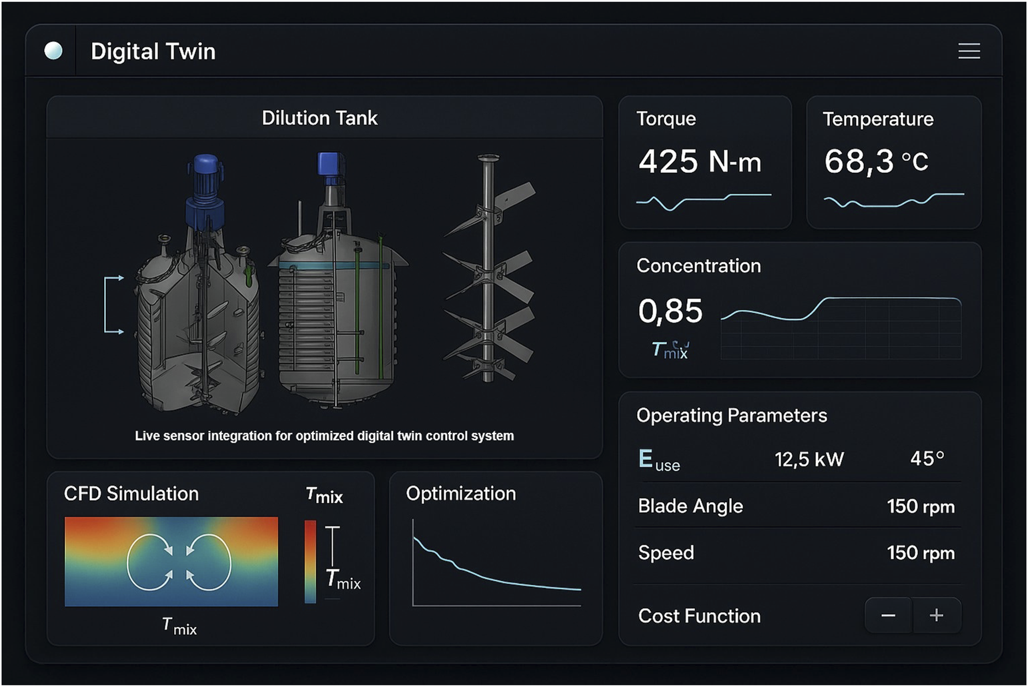
Task: Click the Tmix color scale bar
Action: 310,562
